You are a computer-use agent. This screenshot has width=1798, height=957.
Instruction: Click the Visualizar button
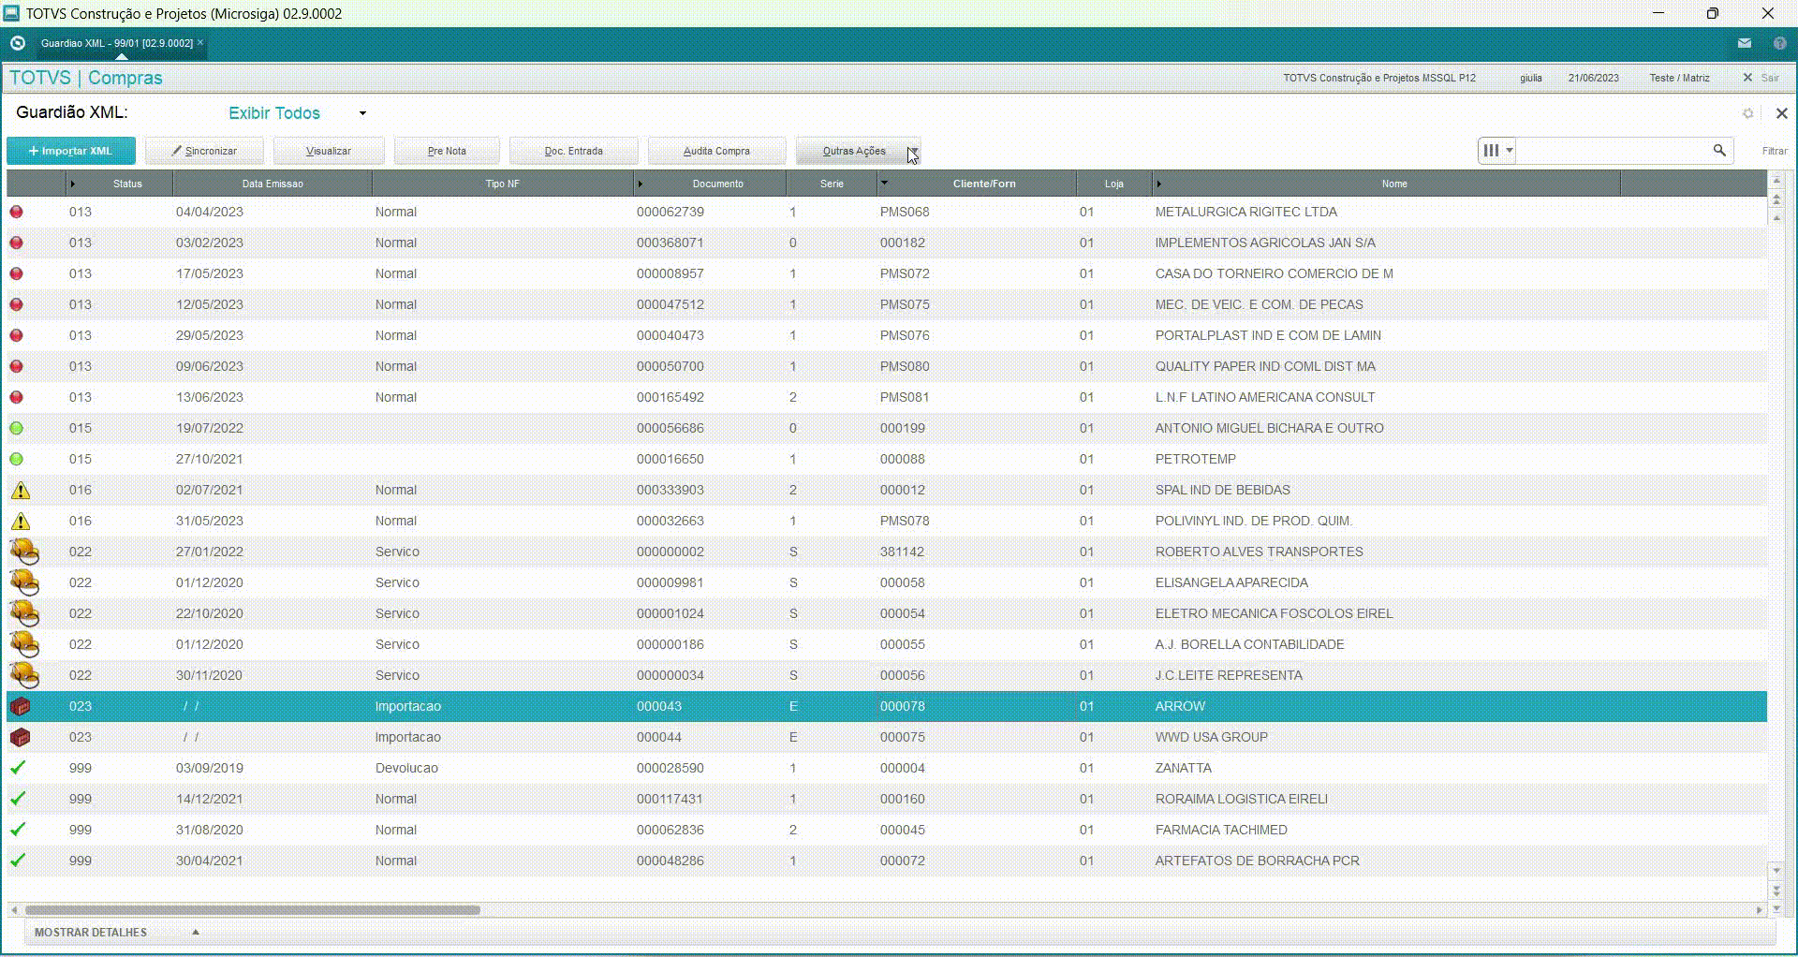pos(329,151)
